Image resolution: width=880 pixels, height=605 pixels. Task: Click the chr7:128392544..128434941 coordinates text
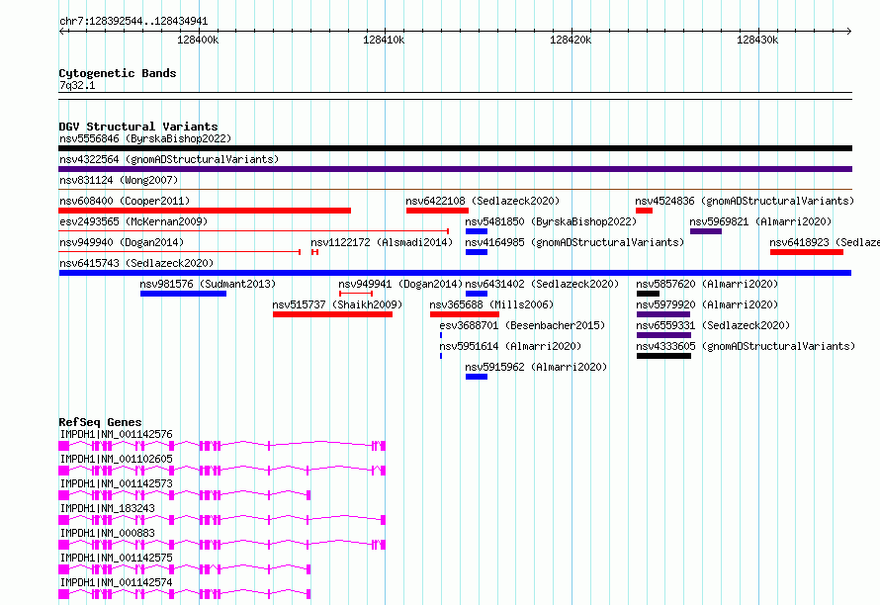tap(133, 22)
